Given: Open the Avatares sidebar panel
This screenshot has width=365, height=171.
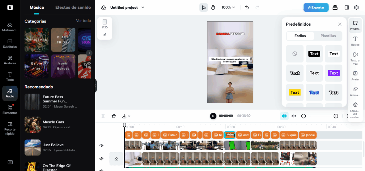Looking at the screenshot, I should click(x=10, y=60).
